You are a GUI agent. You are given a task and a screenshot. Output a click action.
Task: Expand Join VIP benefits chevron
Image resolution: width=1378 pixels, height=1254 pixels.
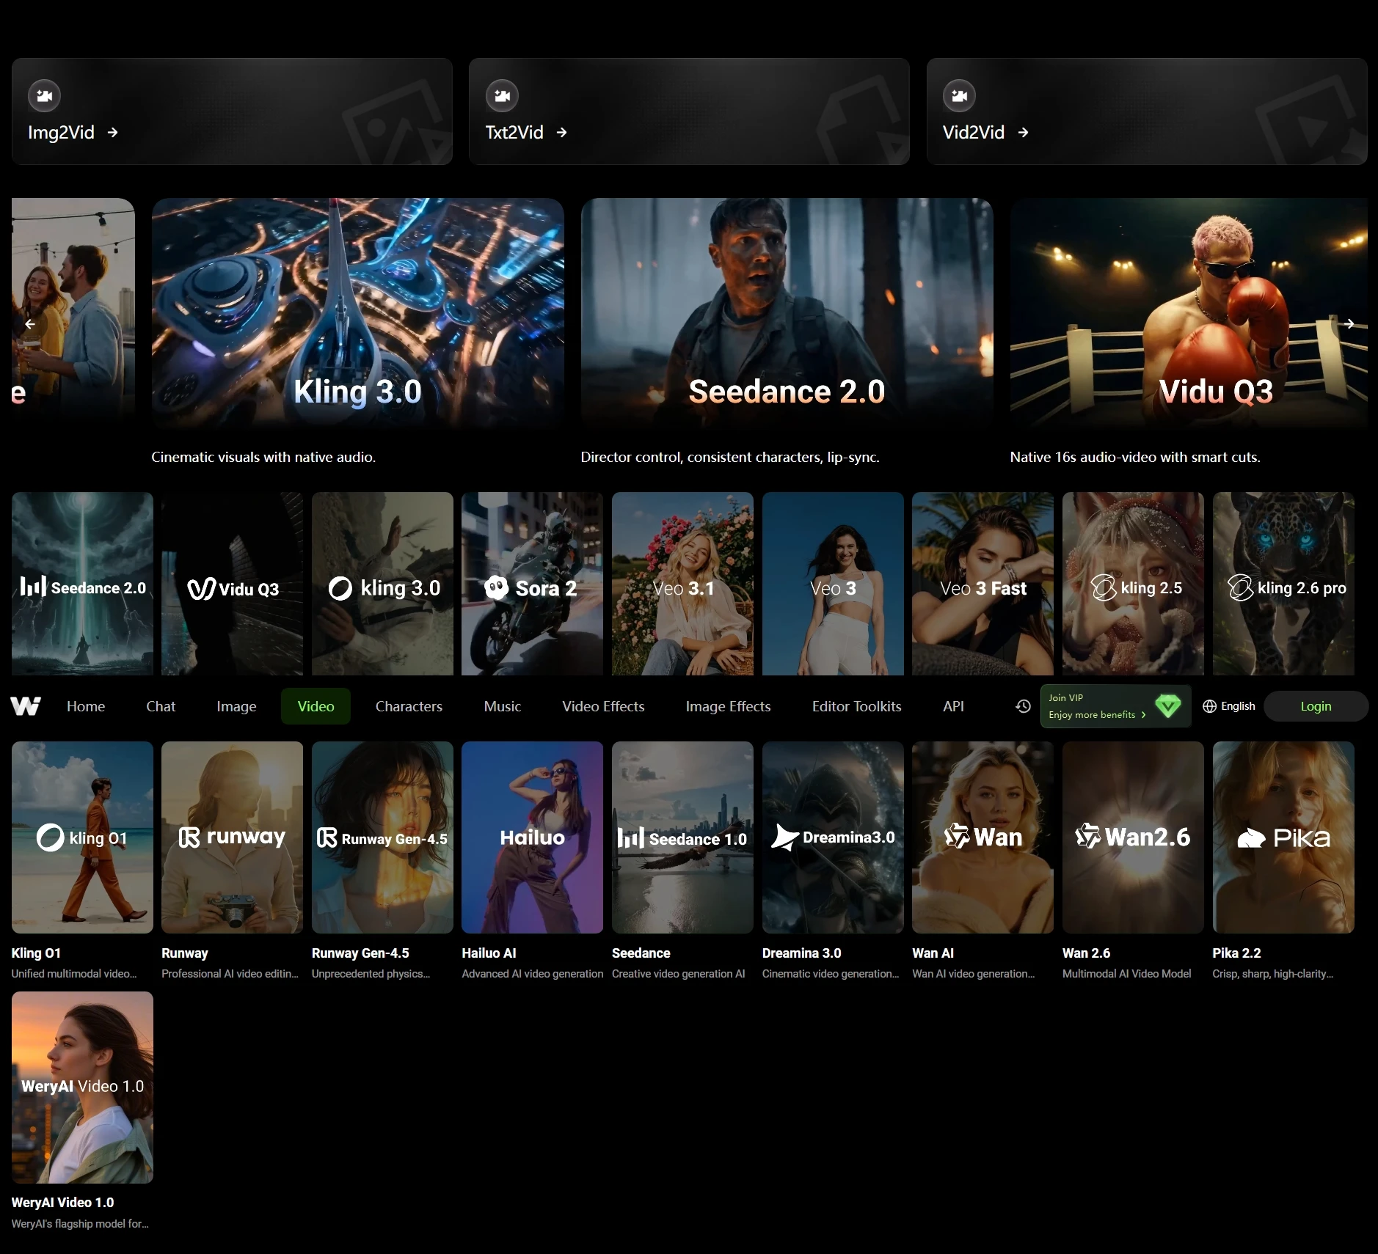(x=1143, y=715)
